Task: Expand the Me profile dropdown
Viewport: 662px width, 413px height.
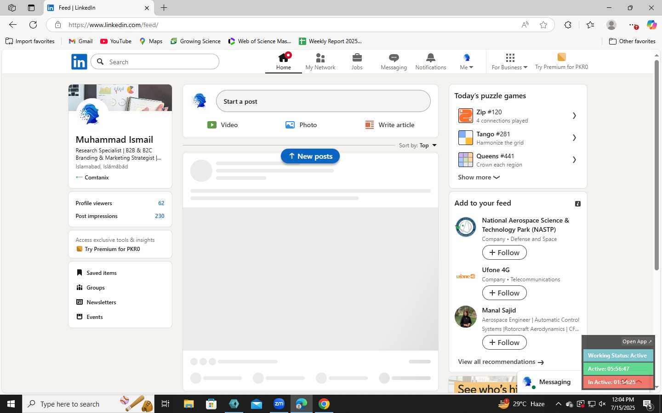Action: pos(467,61)
